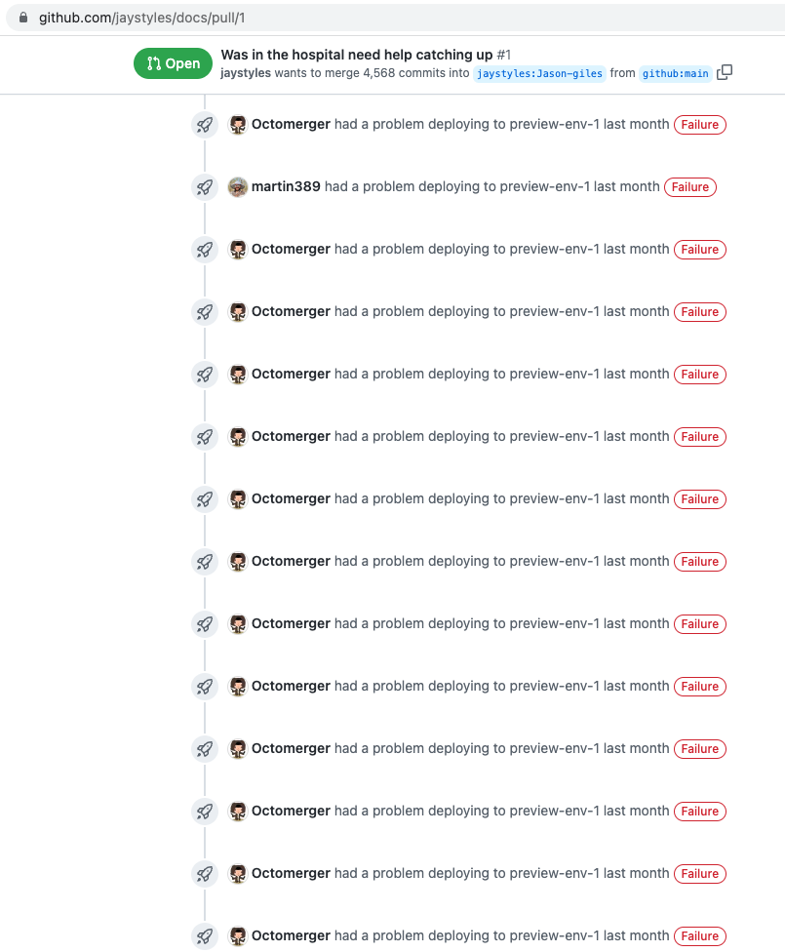
Task: Click the topmost rocket deployment icon
Action: click(x=205, y=125)
